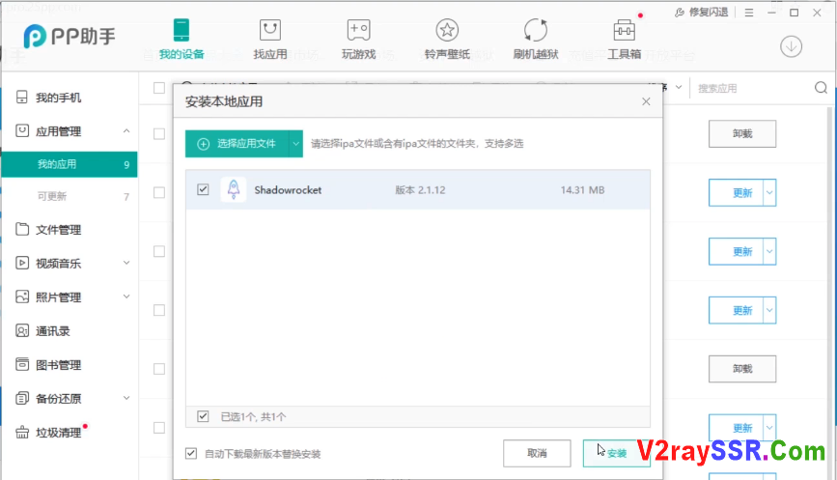Expand the 视频音乐 sidebar section
This screenshot has width=837, height=480.
[x=126, y=263]
